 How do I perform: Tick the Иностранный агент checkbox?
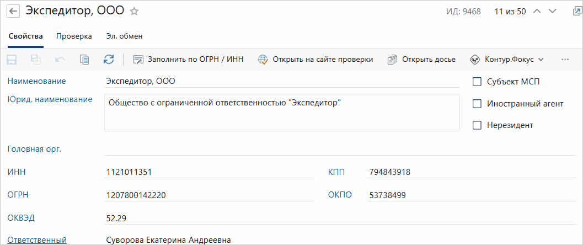[477, 103]
